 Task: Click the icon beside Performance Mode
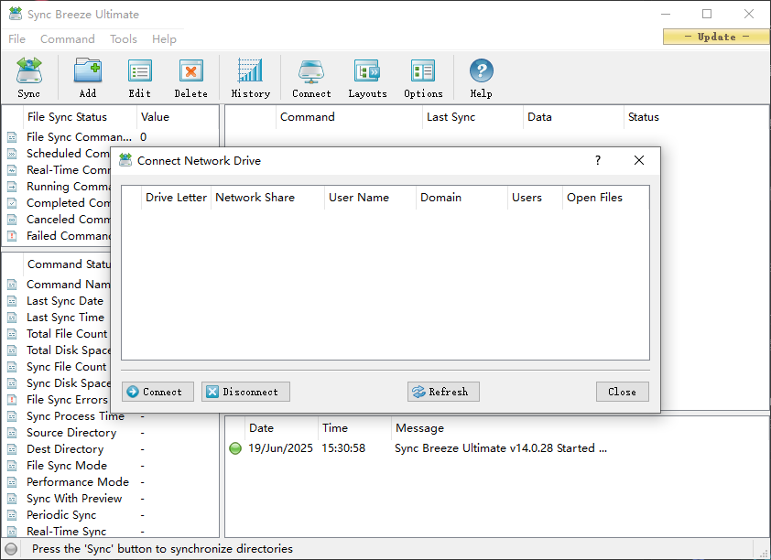click(12, 482)
